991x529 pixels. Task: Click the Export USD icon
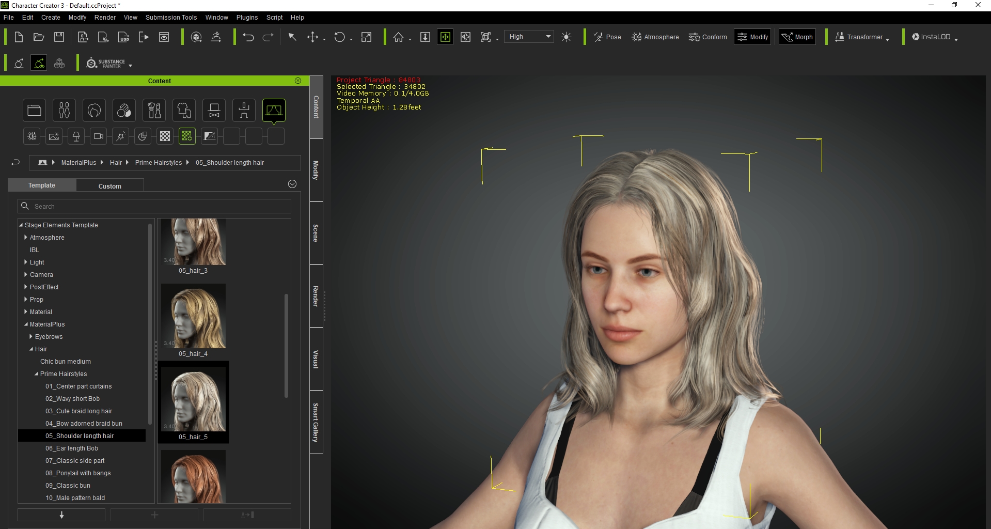tap(124, 37)
